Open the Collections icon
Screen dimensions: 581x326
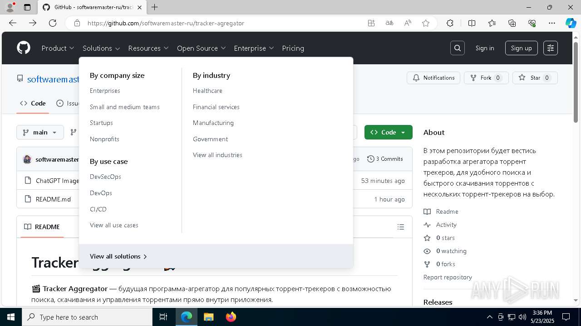[x=512, y=23]
